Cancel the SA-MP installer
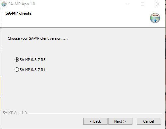The image size is (166, 129). pyautogui.click(x=149, y=121)
